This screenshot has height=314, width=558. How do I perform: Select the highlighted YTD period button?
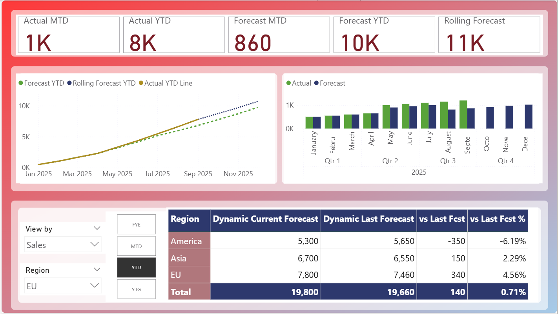click(x=136, y=267)
